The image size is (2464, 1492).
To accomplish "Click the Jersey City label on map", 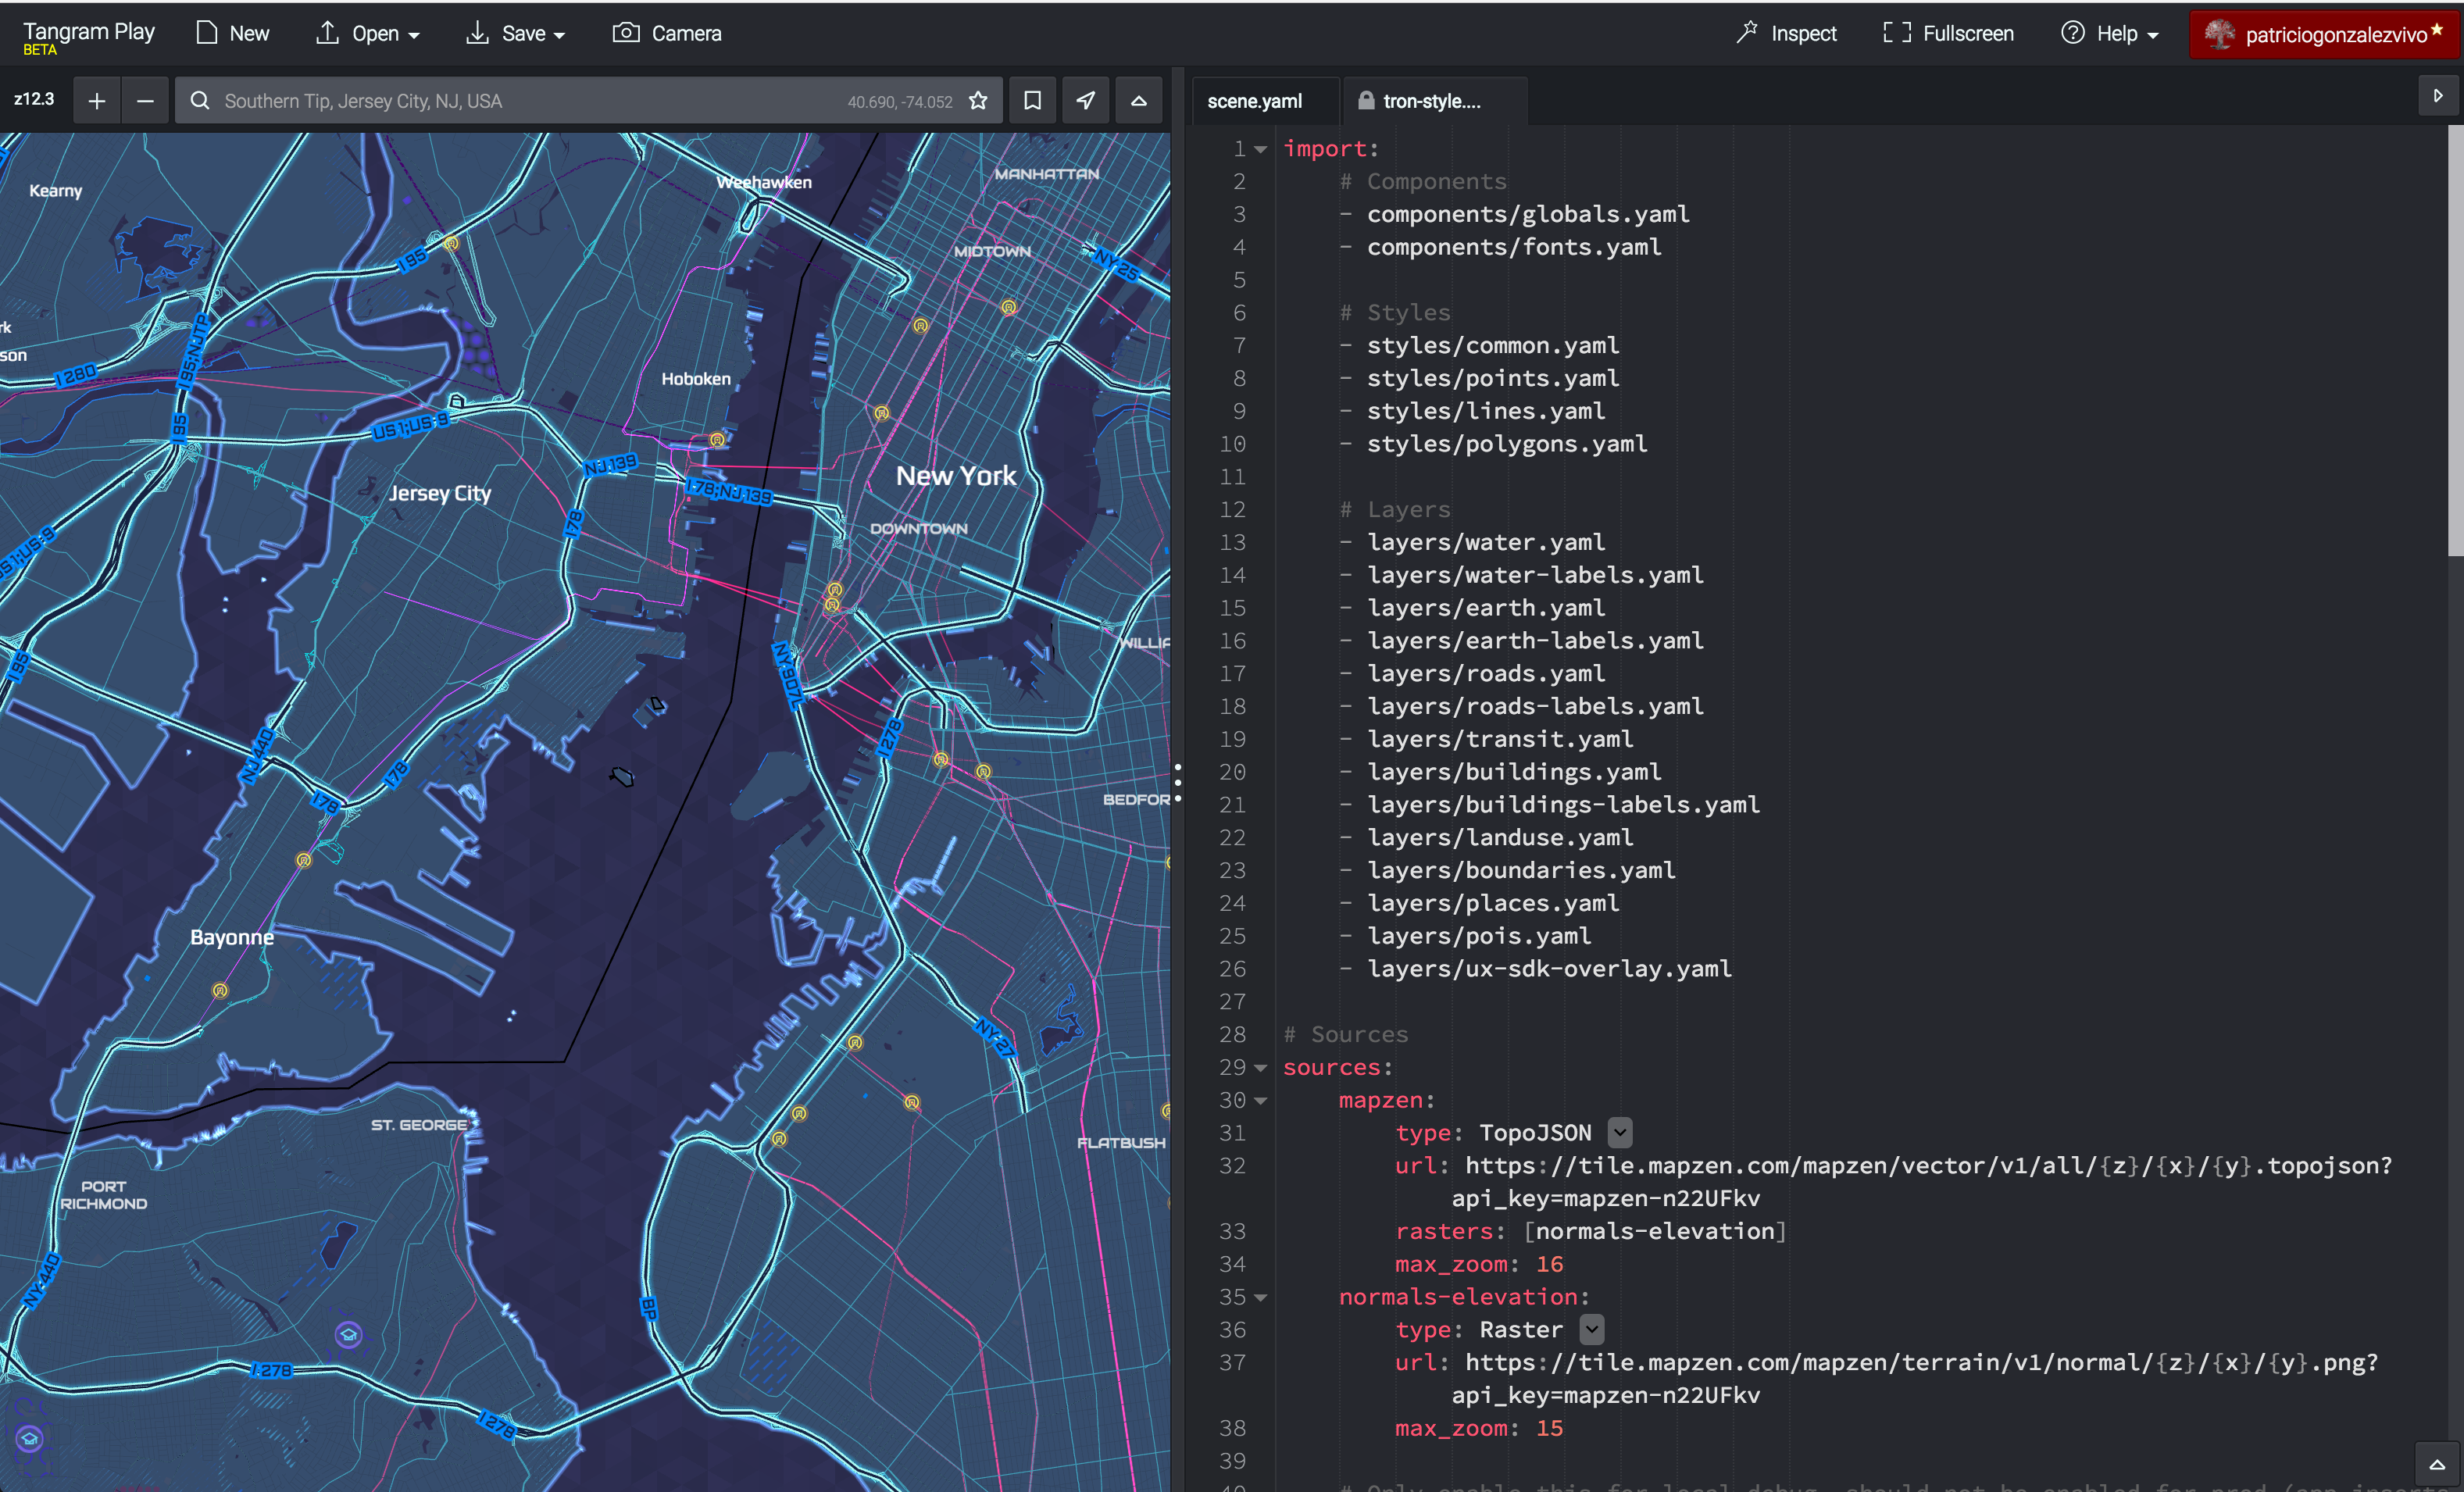I will click(440, 493).
